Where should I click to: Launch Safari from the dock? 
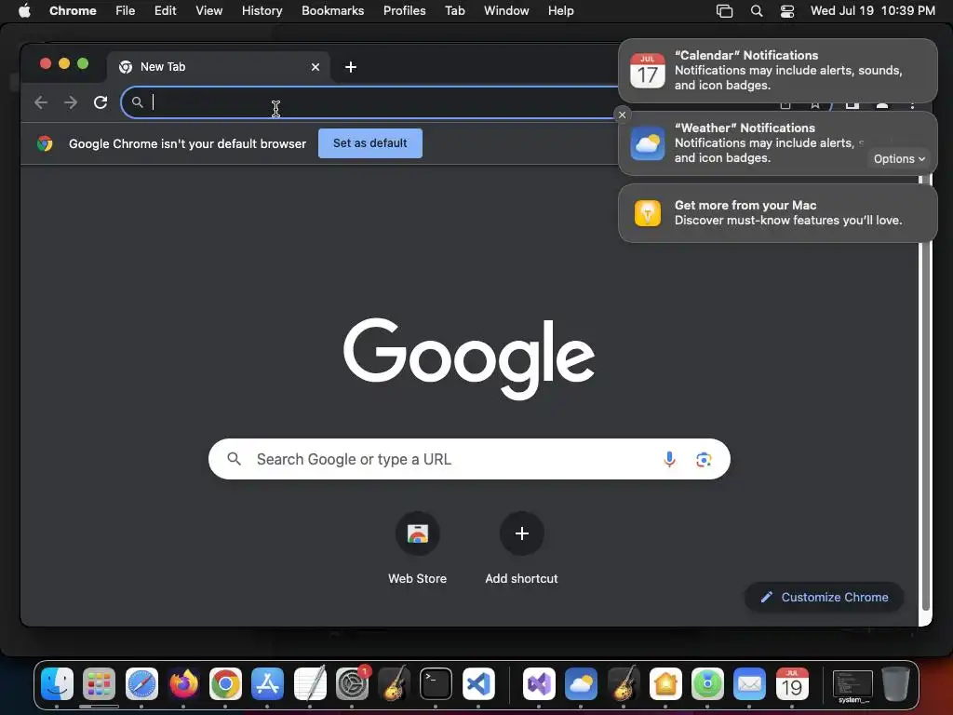pos(141,684)
